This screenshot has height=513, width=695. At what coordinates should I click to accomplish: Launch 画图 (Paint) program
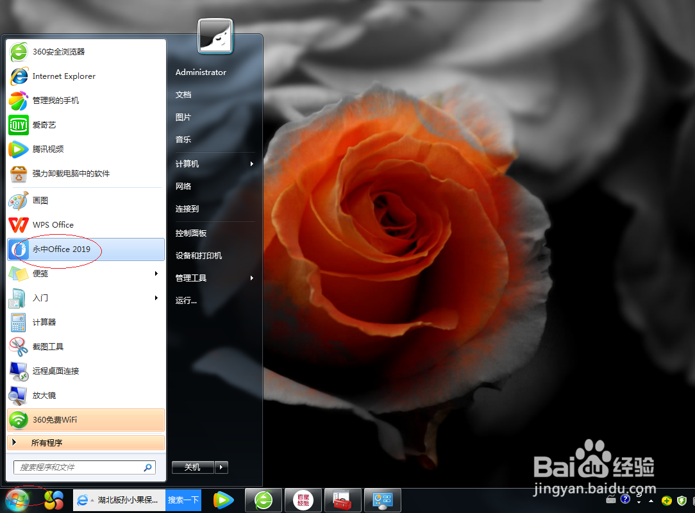tap(86, 201)
